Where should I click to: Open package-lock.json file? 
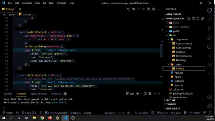pyautogui.click(x=183, y=93)
